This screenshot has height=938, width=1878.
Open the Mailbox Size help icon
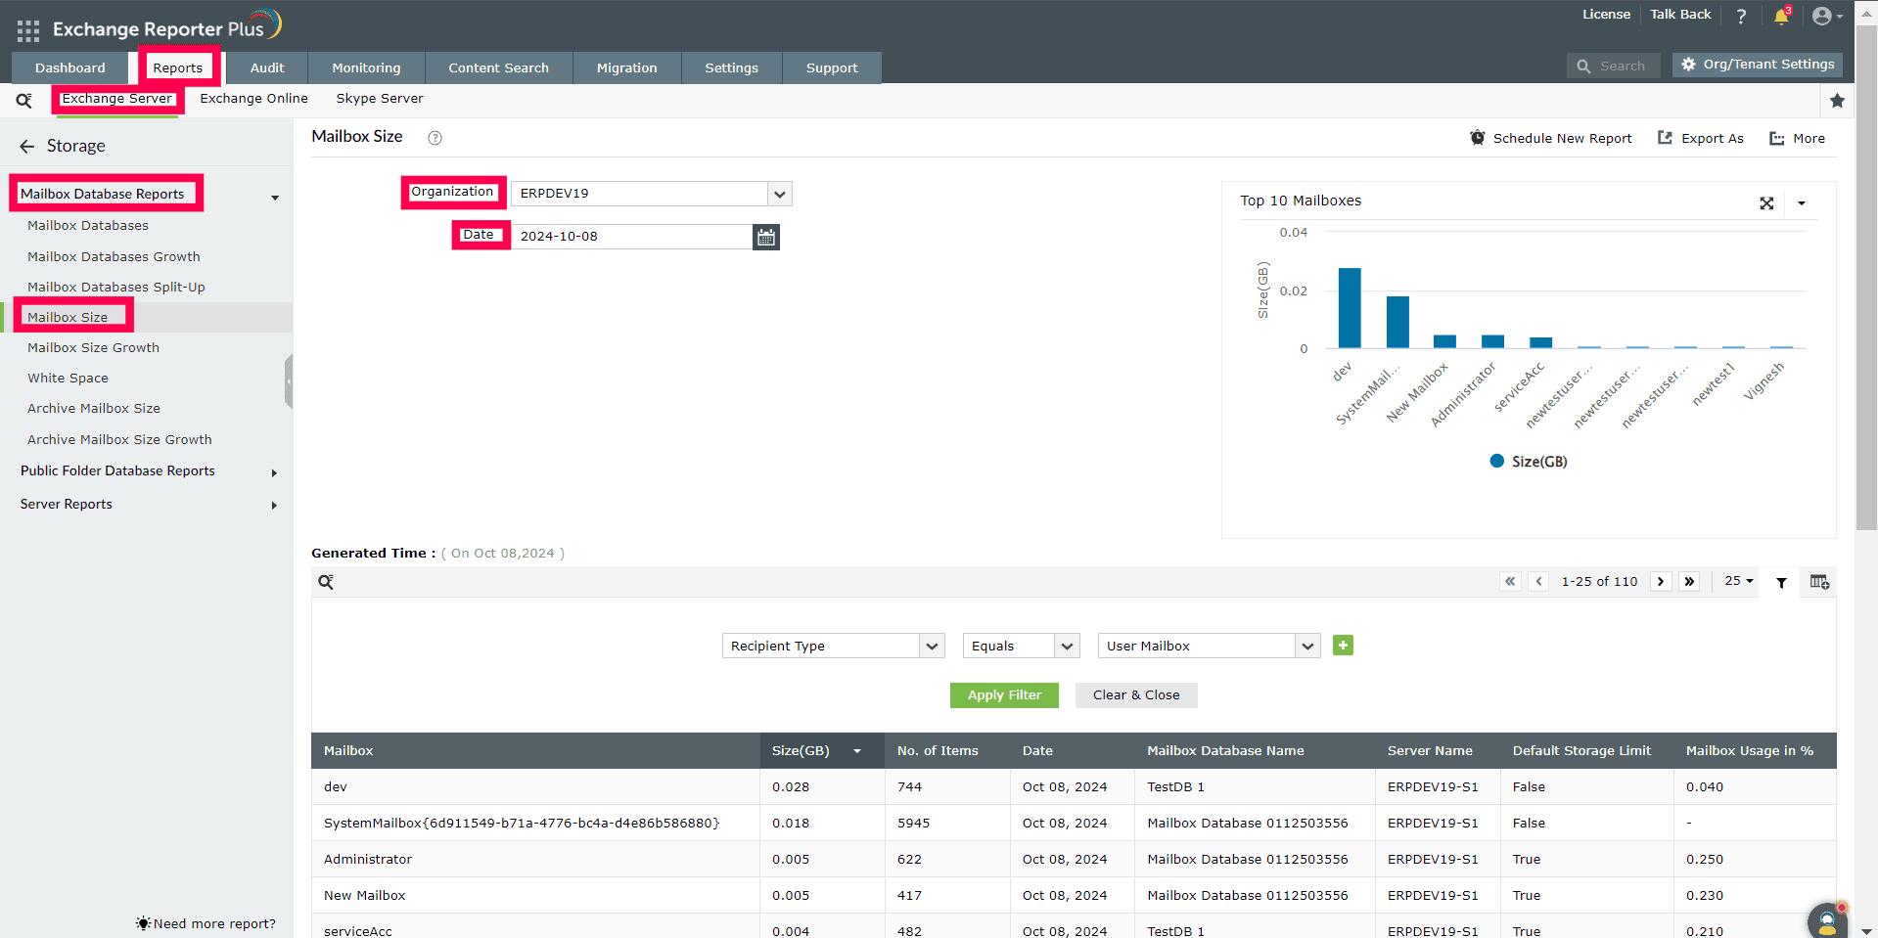(435, 138)
